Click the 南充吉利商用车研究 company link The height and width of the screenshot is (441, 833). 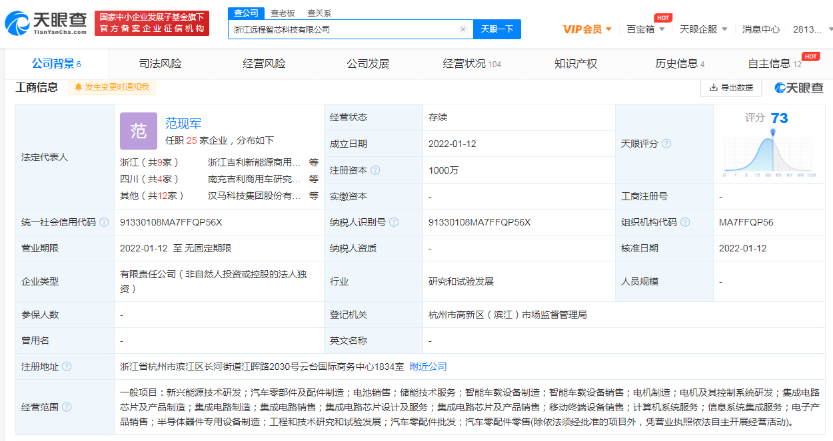pyautogui.click(x=255, y=179)
